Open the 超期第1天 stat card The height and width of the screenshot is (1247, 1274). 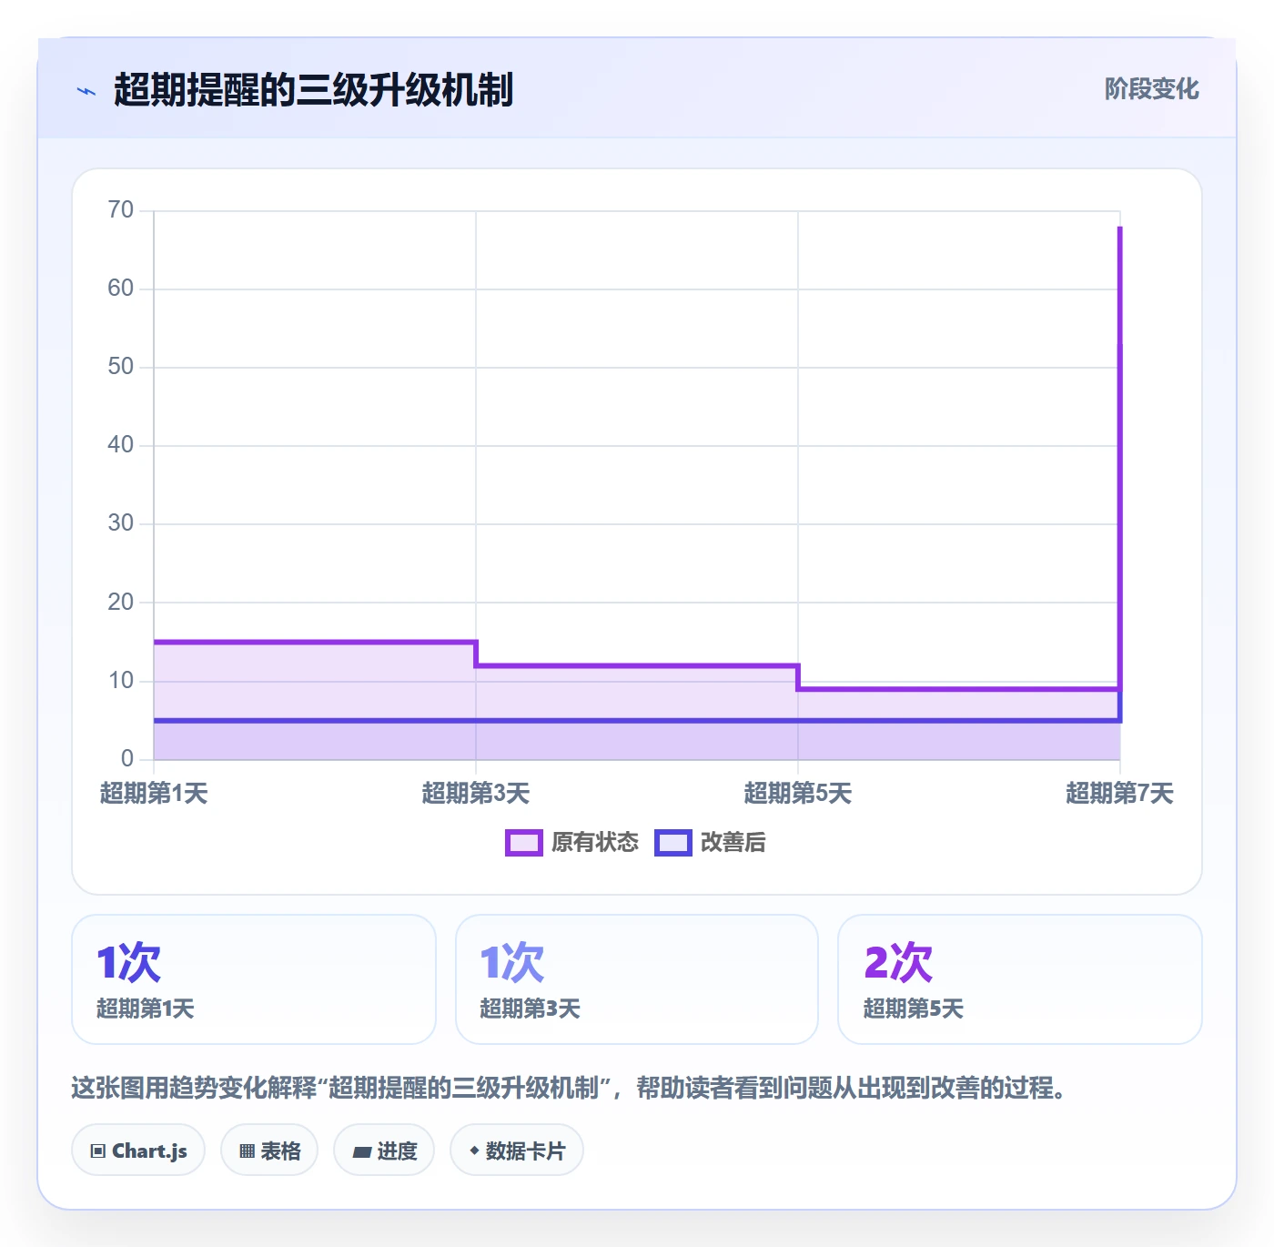pos(254,979)
